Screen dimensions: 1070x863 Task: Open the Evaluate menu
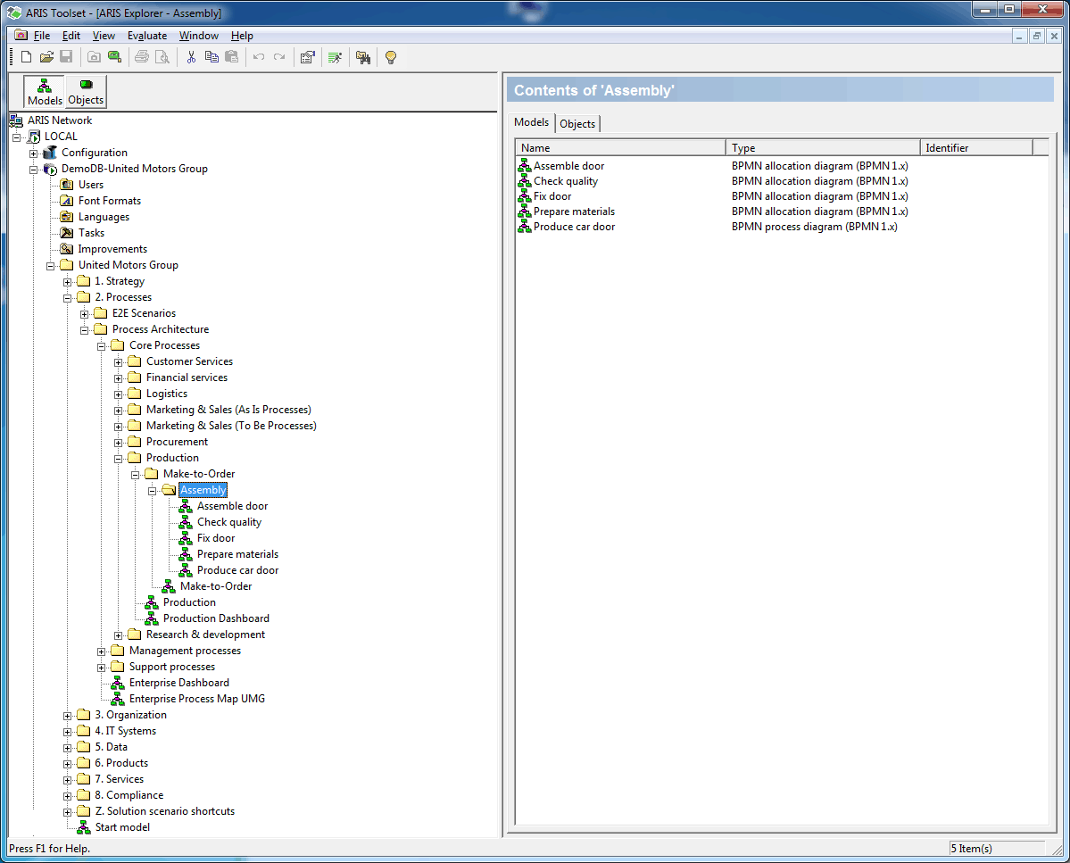click(x=146, y=36)
